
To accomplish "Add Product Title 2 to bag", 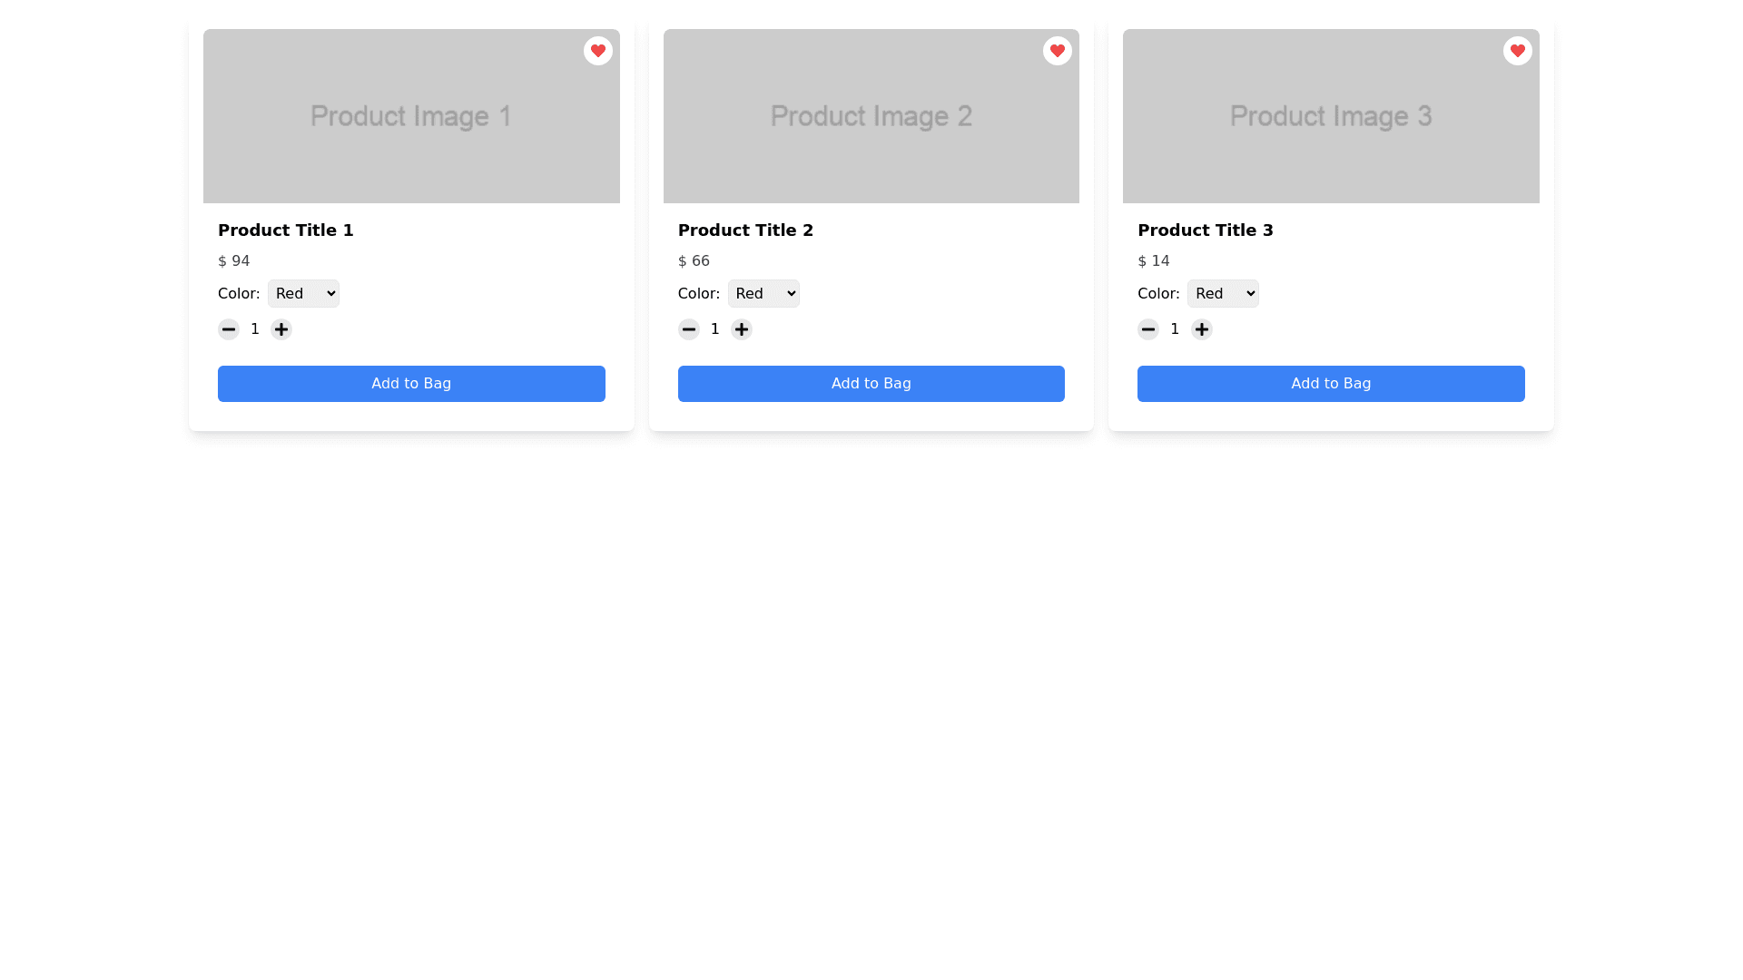I will pyautogui.click(x=871, y=384).
